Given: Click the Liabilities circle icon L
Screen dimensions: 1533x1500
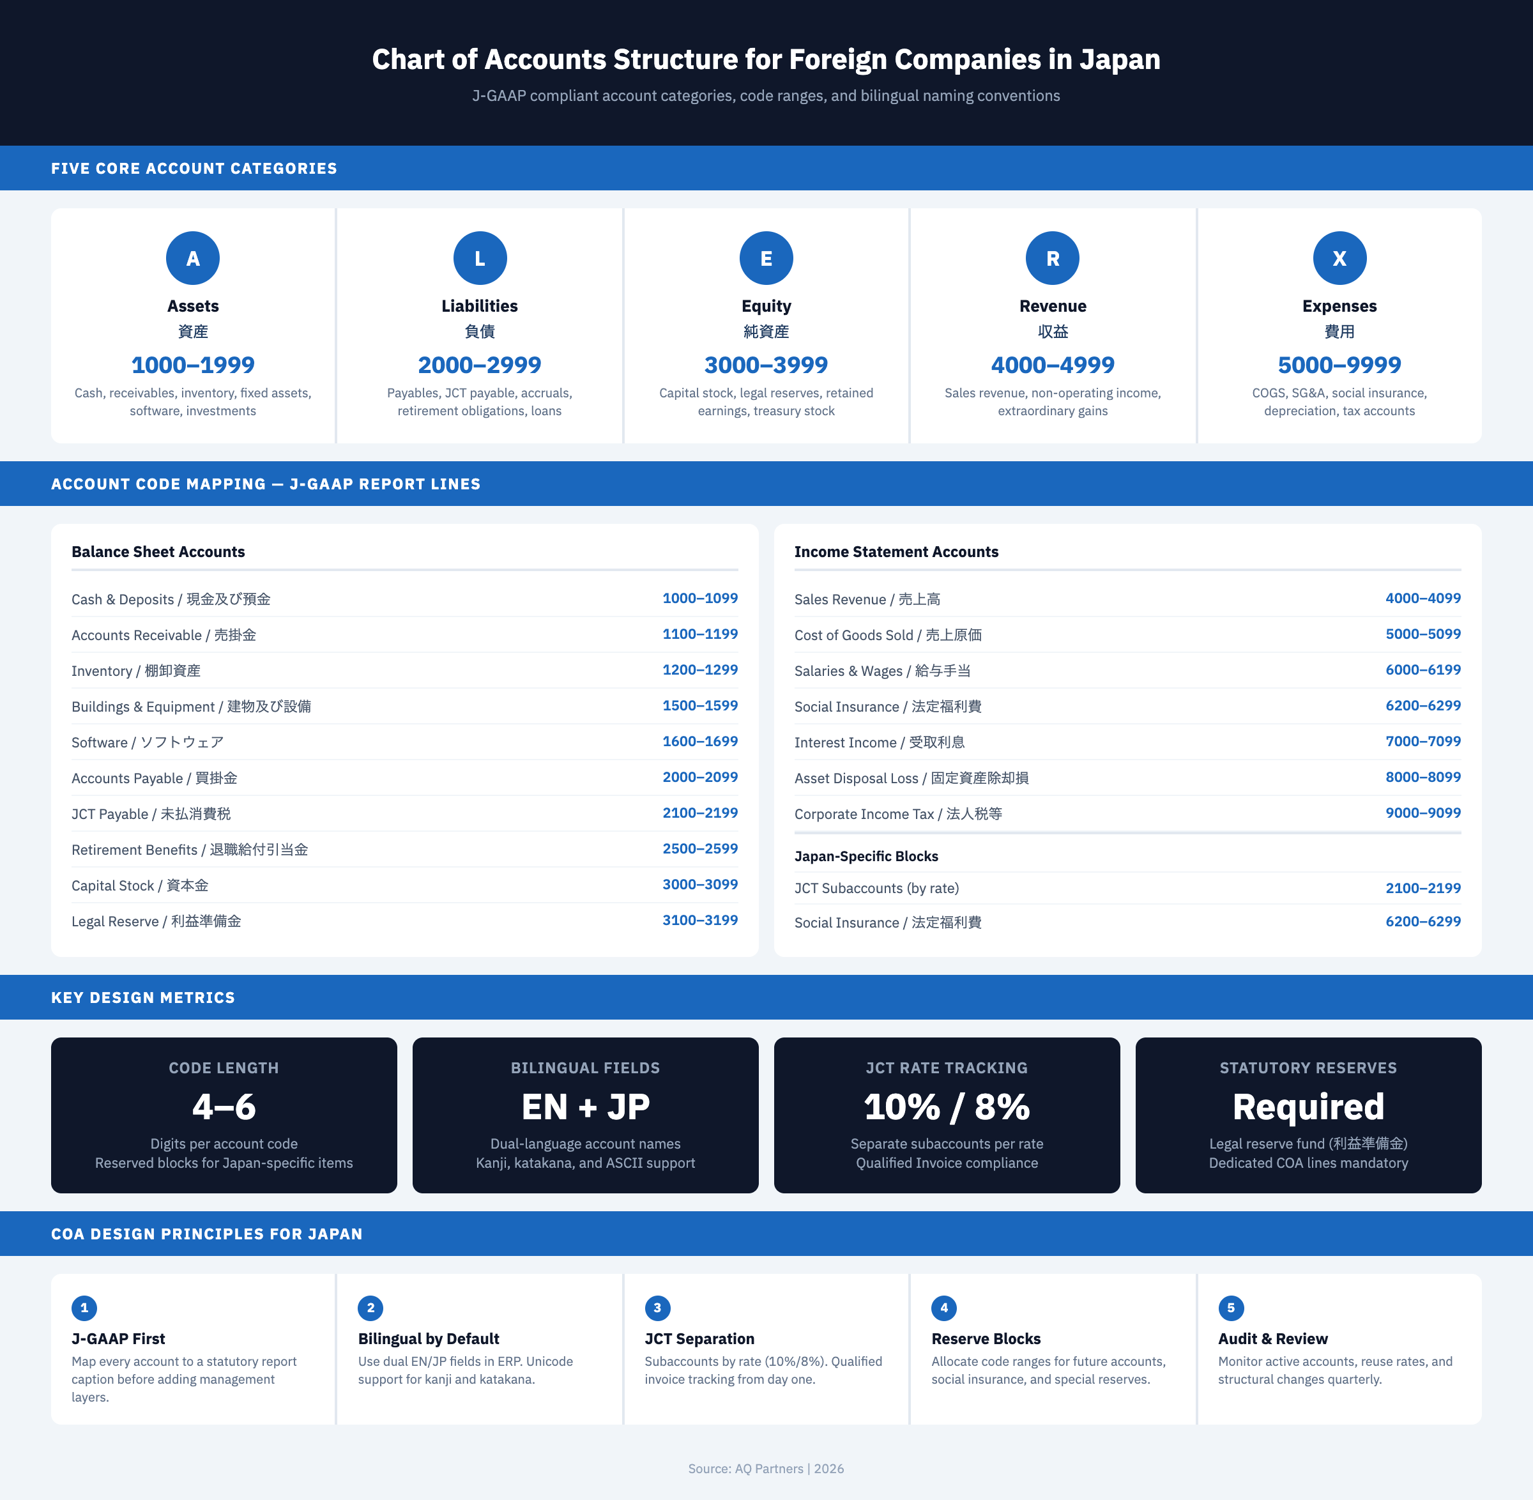Looking at the screenshot, I should coord(479,257).
